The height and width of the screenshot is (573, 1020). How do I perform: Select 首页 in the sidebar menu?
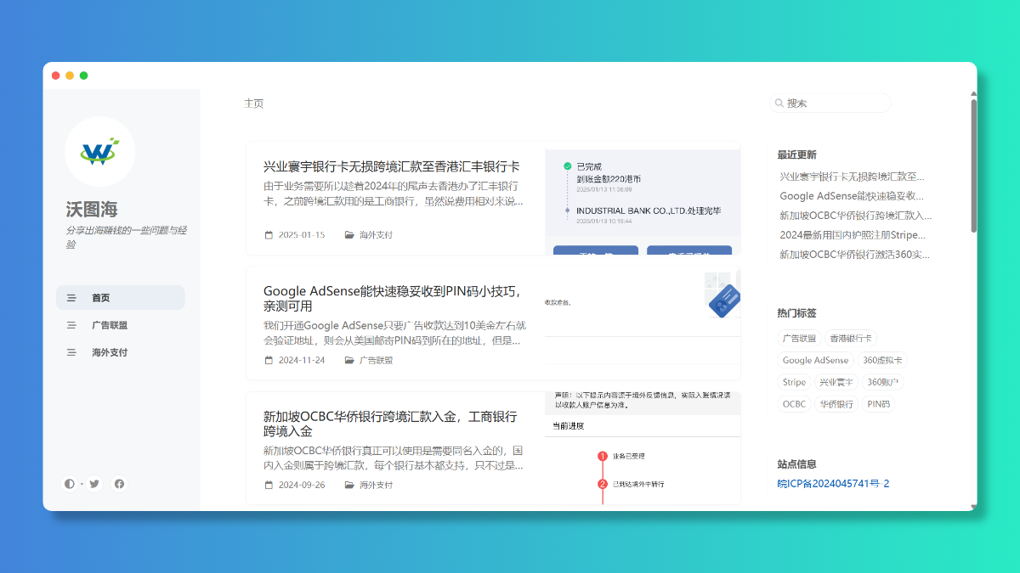coord(121,298)
